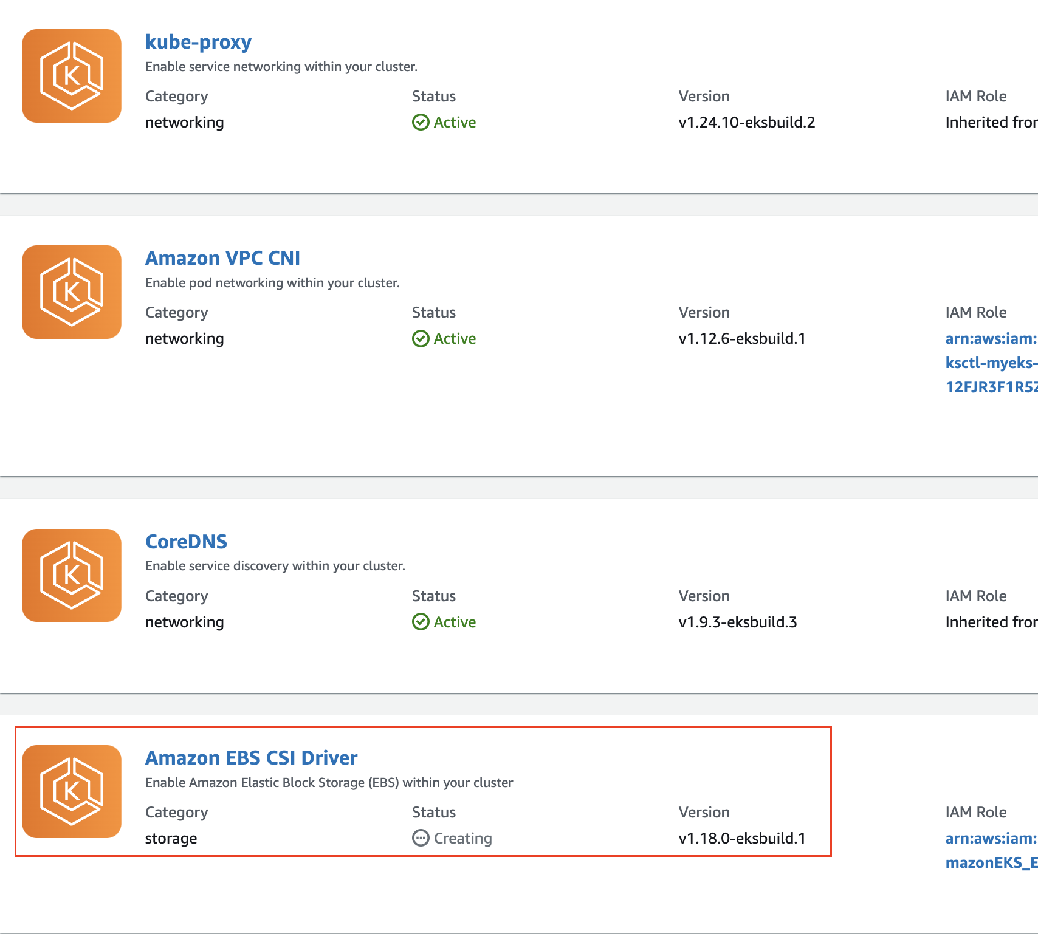Image resolution: width=1038 pixels, height=934 pixels.
Task: Open the CoreDNS add-on link
Action: click(x=186, y=542)
